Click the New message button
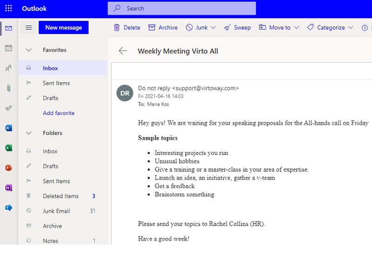The height and width of the screenshot is (279, 372). (63, 27)
